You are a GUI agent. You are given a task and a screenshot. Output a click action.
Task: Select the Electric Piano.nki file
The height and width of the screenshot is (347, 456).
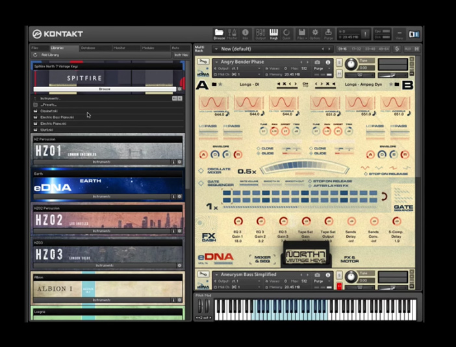point(56,123)
